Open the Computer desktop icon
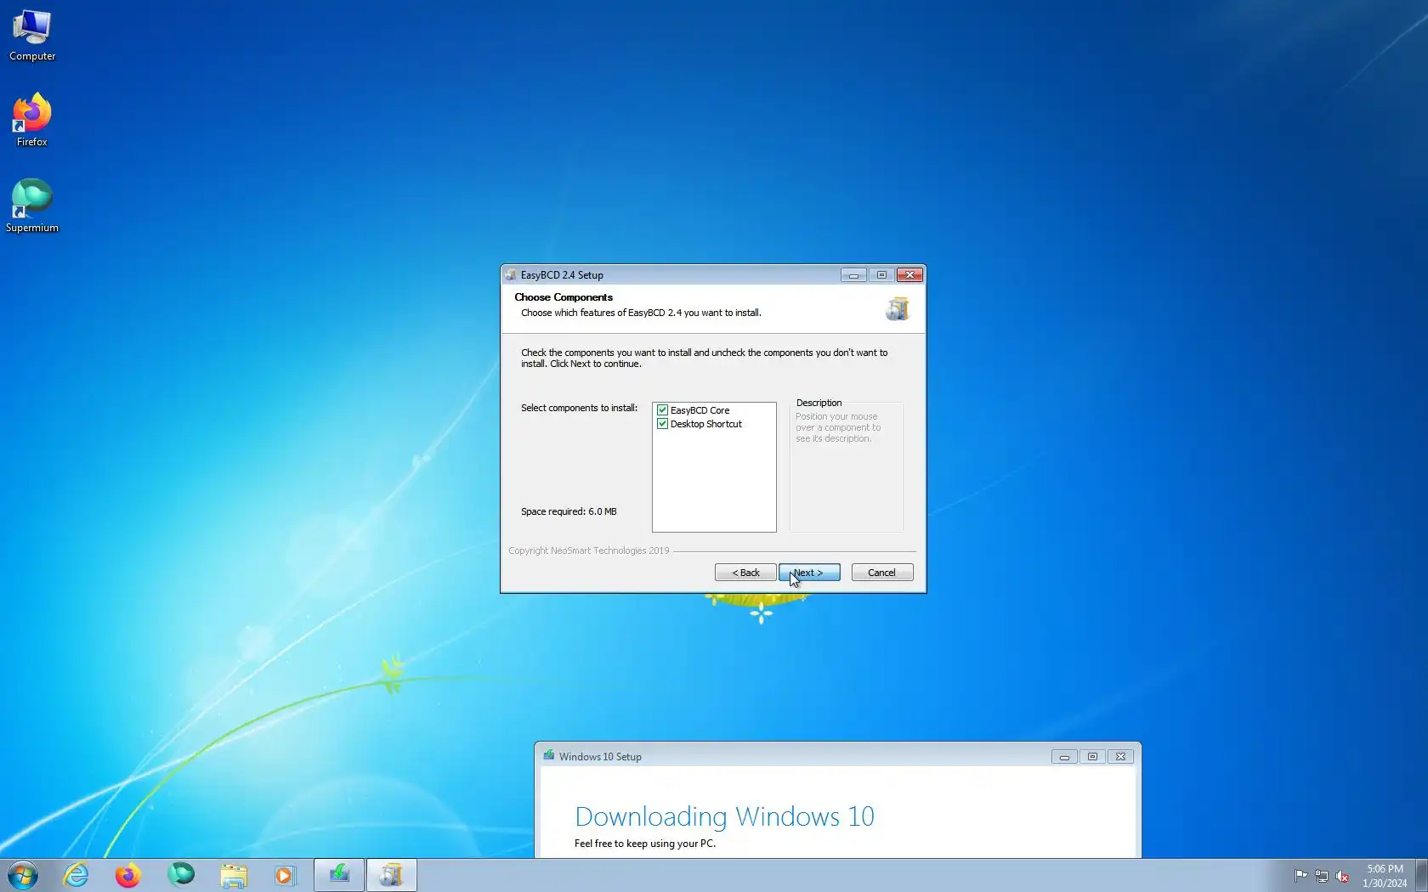The image size is (1428, 892). [32, 36]
